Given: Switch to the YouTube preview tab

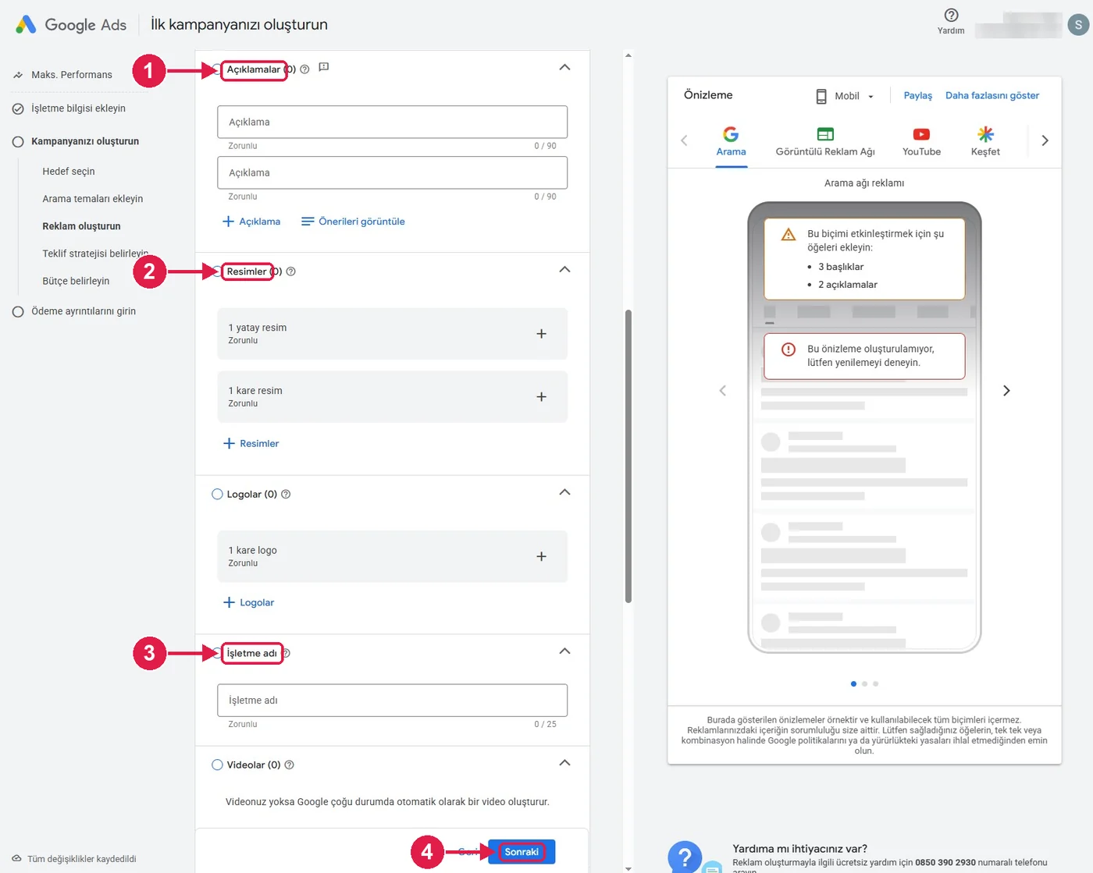Looking at the screenshot, I should 921,141.
